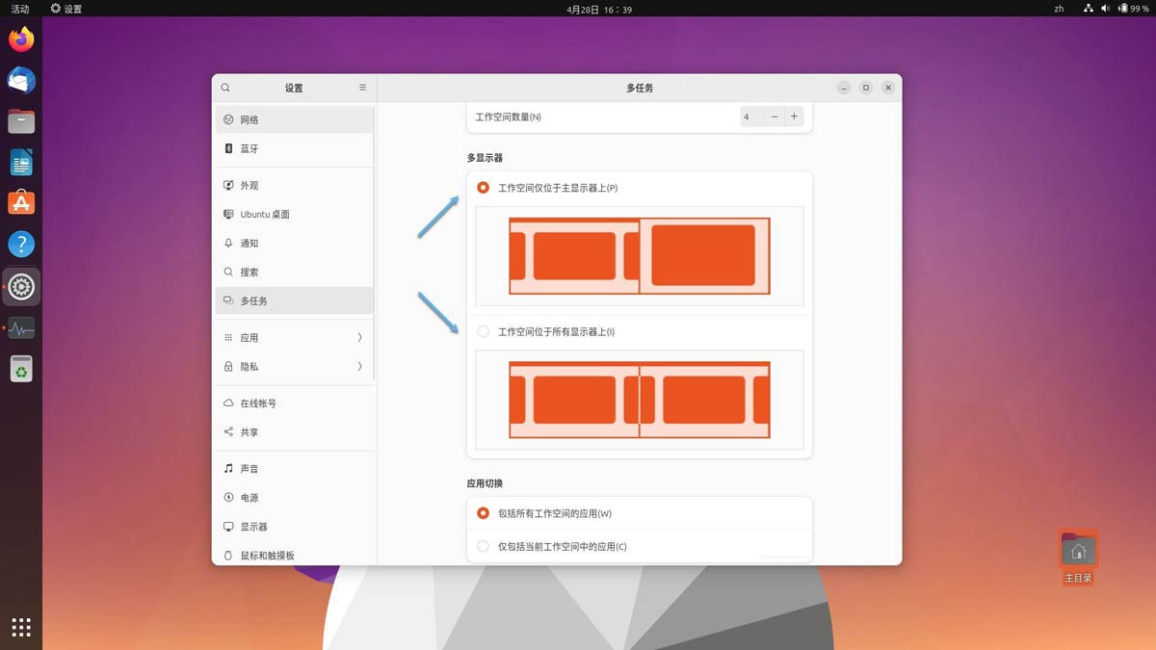Open the Settings hamburger menu
The height and width of the screenshot is (650, 1156).
point(362,88)
